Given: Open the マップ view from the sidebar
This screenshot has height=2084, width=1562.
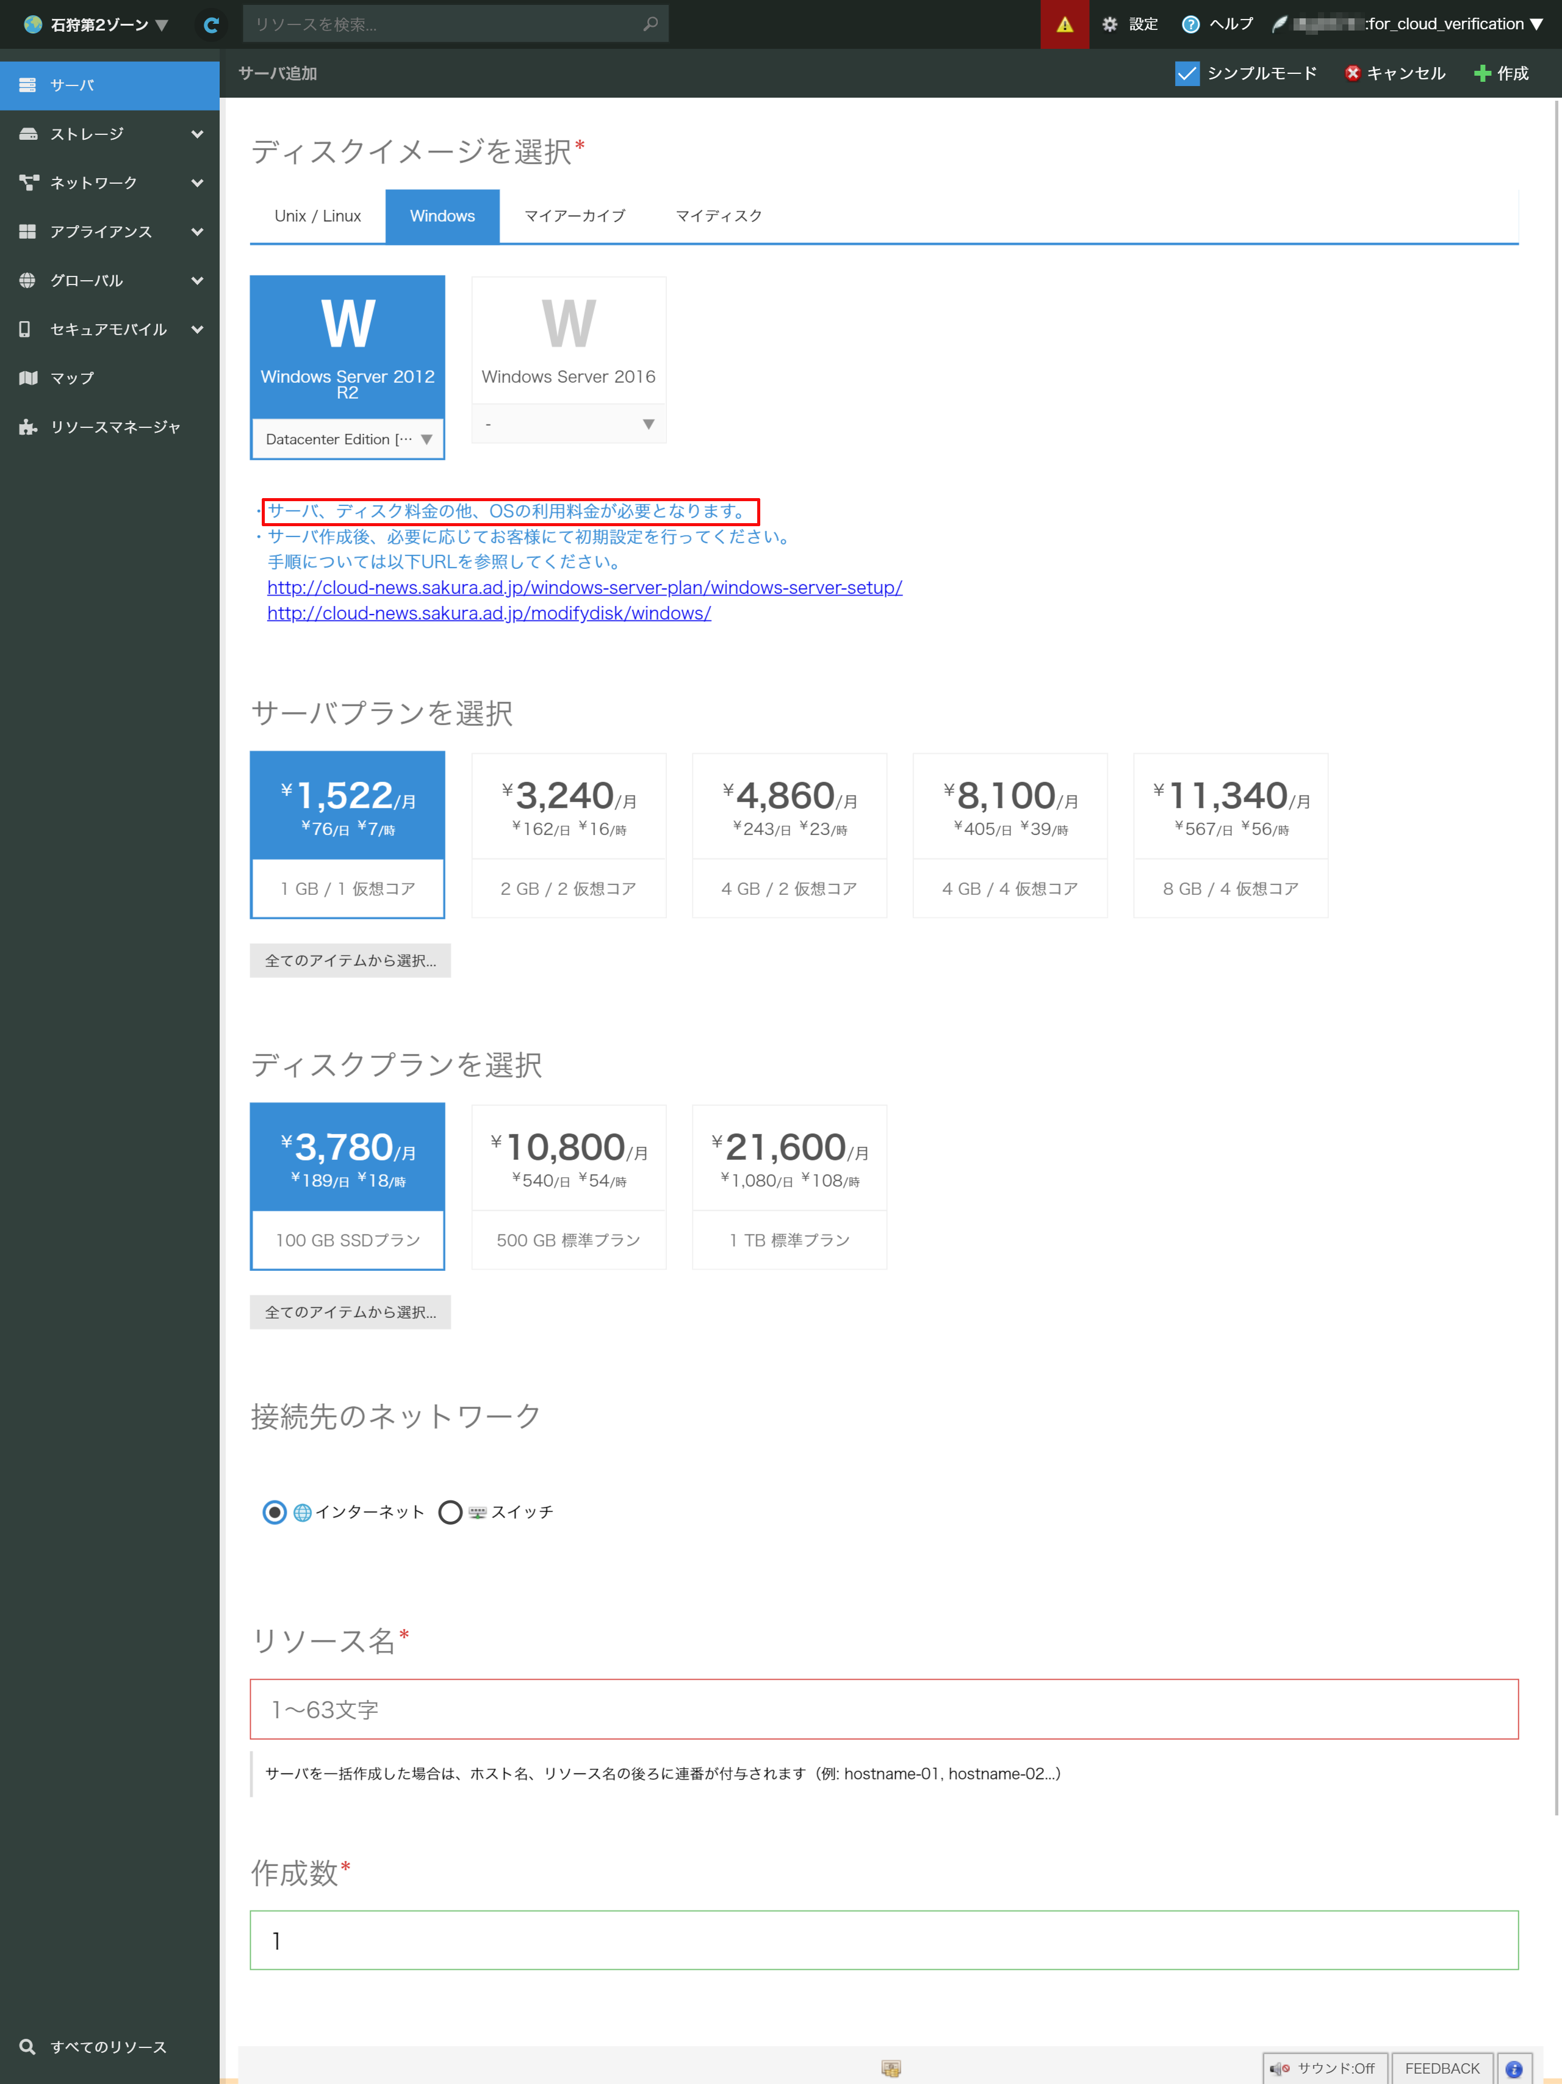Looking at the screenshot, I should point(71,377).
